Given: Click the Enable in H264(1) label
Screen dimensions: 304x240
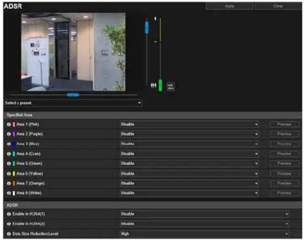Looking at the screenshot, I should tap(28, 214).
